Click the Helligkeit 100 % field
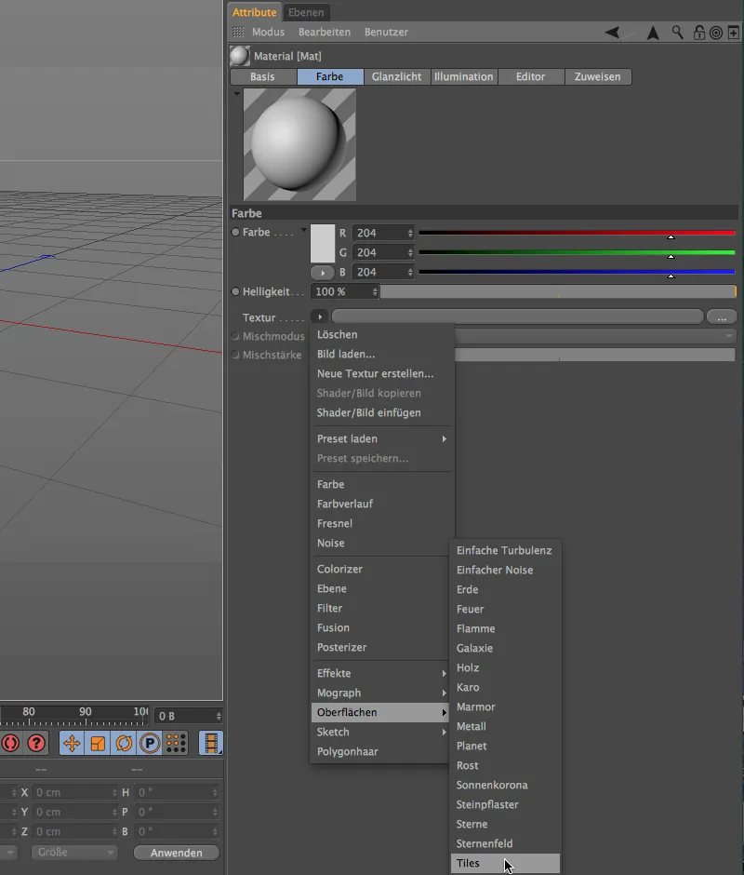The width and height of the screenshot is (744, 875). [345, 291]
